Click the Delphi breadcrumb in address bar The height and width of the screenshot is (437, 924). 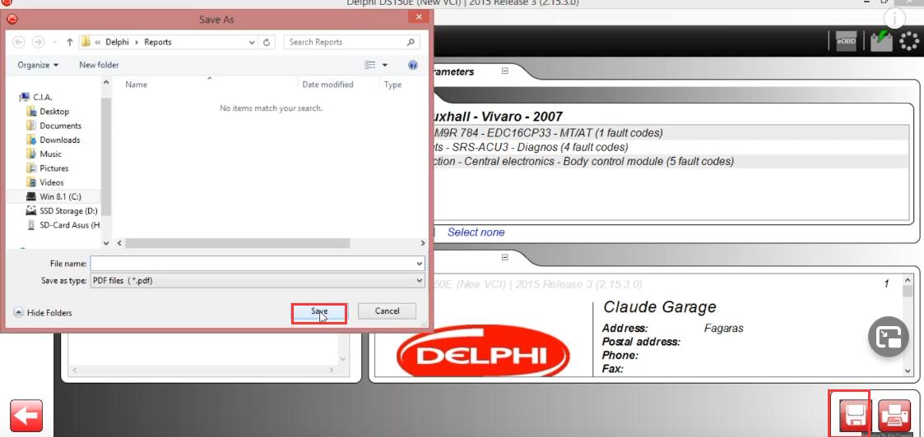click(118, 43)
